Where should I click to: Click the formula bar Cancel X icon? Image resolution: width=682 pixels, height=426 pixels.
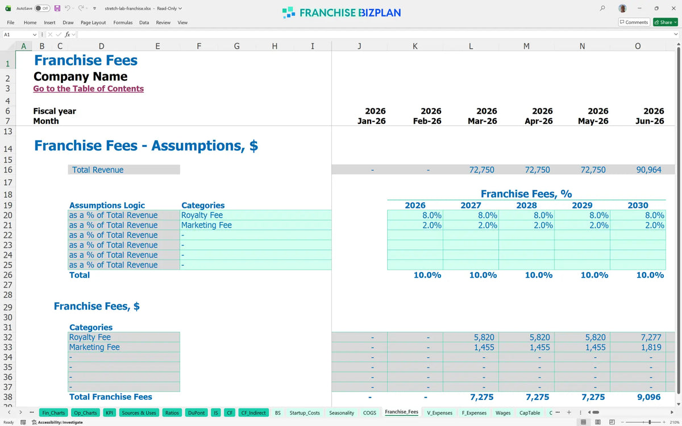click(49, 35)
